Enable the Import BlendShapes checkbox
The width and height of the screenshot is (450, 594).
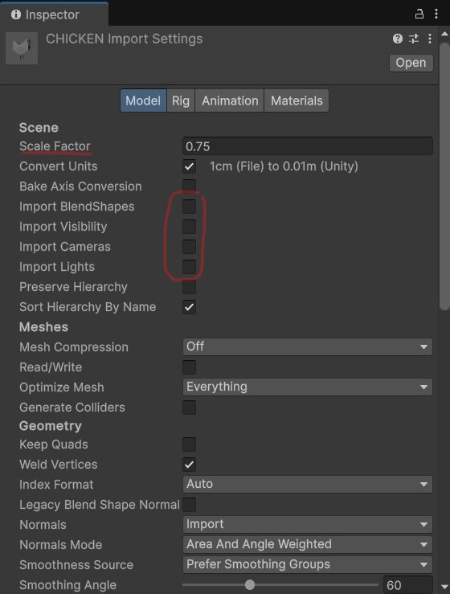(189, 207)
